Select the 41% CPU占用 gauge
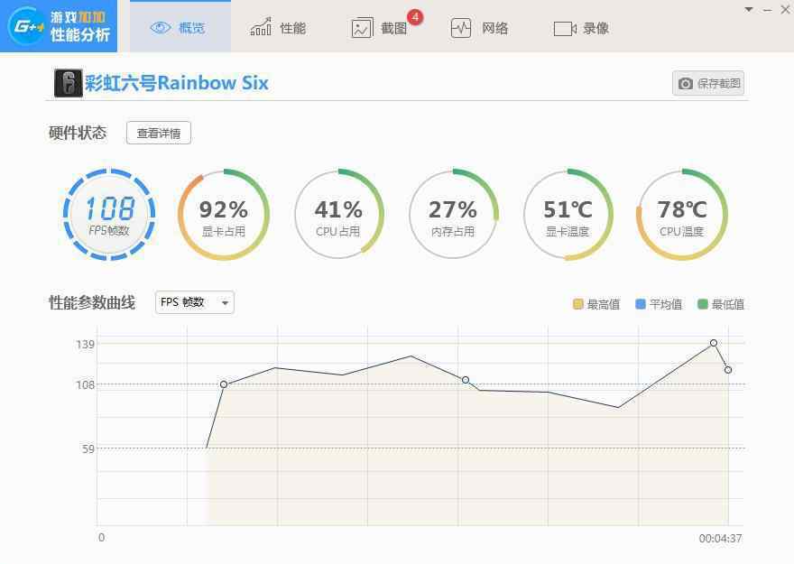Viewport: 794px width, 564px height. [338, 215]
